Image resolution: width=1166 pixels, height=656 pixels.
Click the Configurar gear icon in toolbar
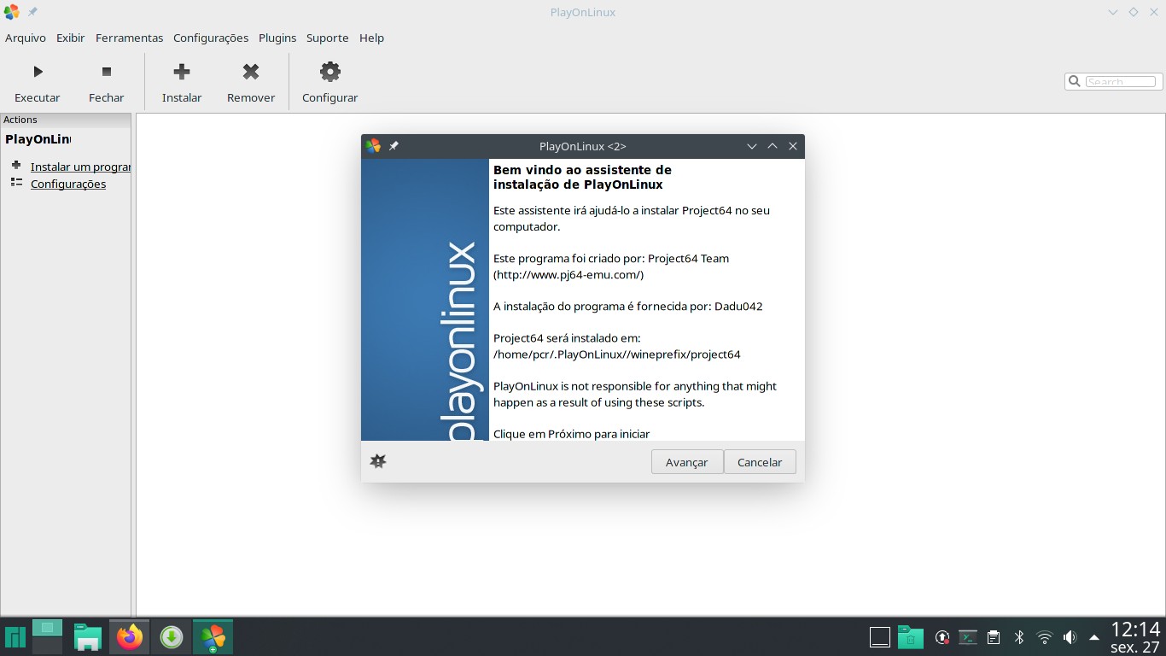click(329, 71)
